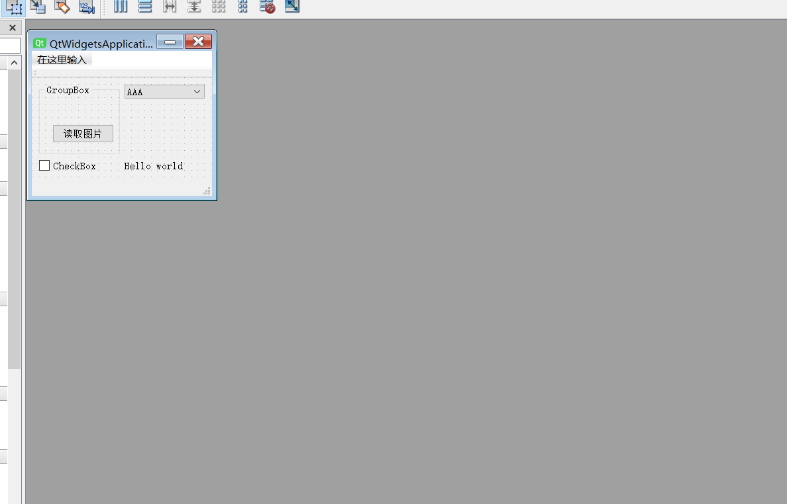Click the '读取图片' button

point(83,134)
